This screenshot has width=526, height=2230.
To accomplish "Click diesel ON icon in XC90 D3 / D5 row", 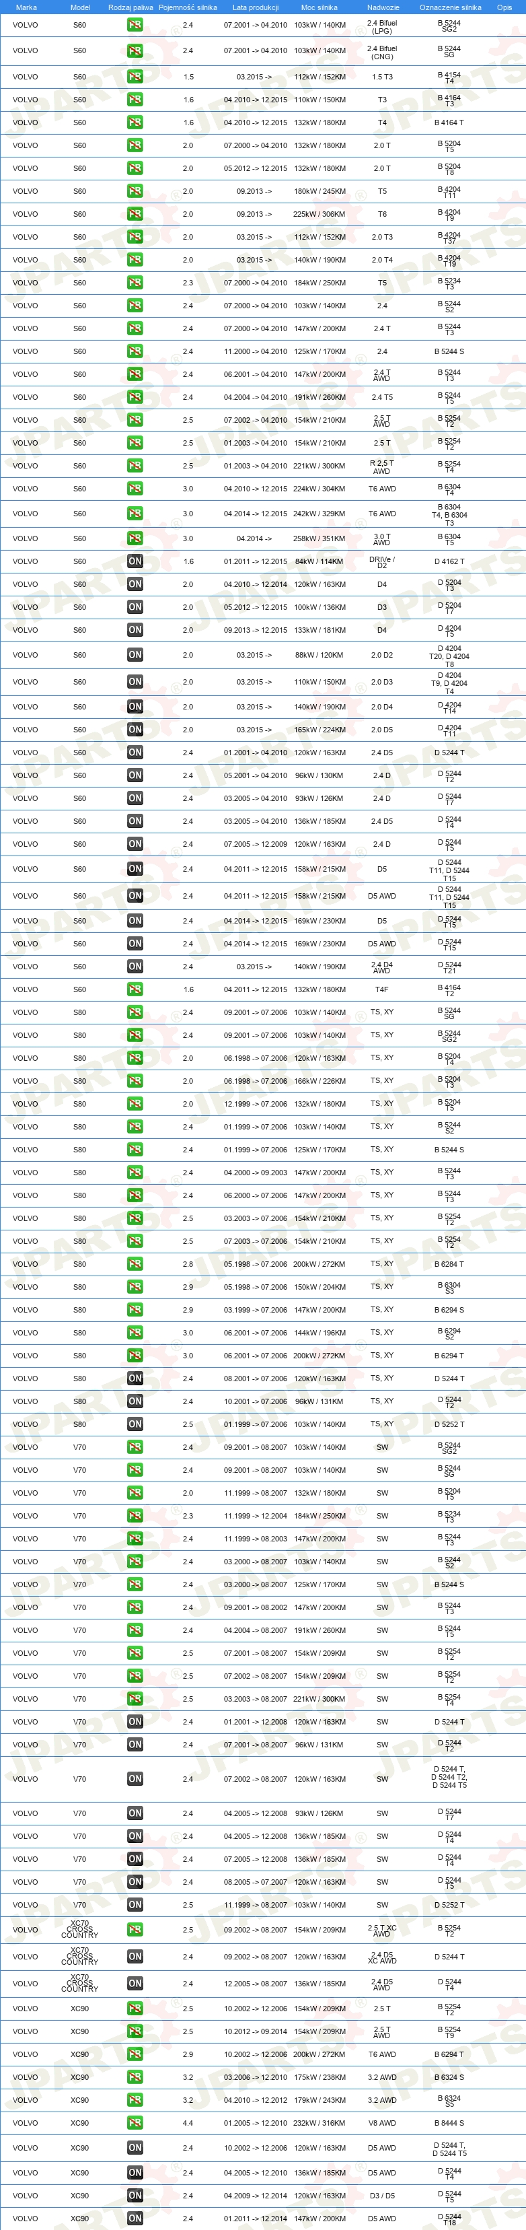I will (x=135, y=2196).
